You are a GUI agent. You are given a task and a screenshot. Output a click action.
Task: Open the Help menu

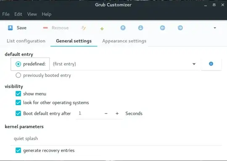[x=47, y=14]
